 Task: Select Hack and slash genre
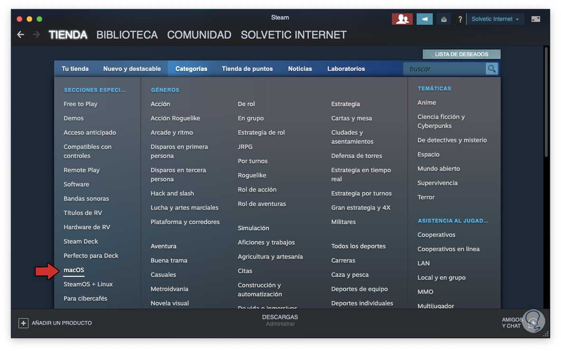click(172, 194)
